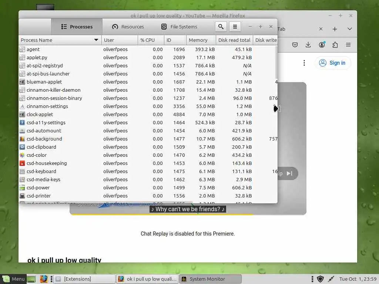Switch to the Resources tab
Screen dimensions: 379x284
[x=128, y=27]
